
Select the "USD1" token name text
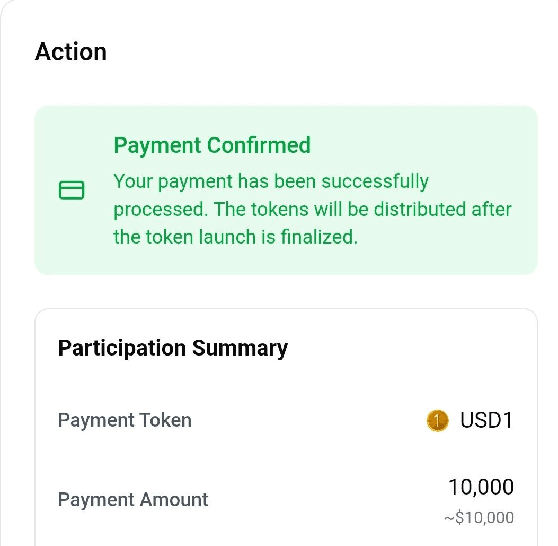tap(486, 420)
